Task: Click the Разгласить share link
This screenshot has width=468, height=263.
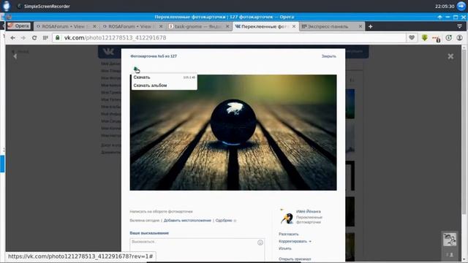Action: (x=289, y=234)
